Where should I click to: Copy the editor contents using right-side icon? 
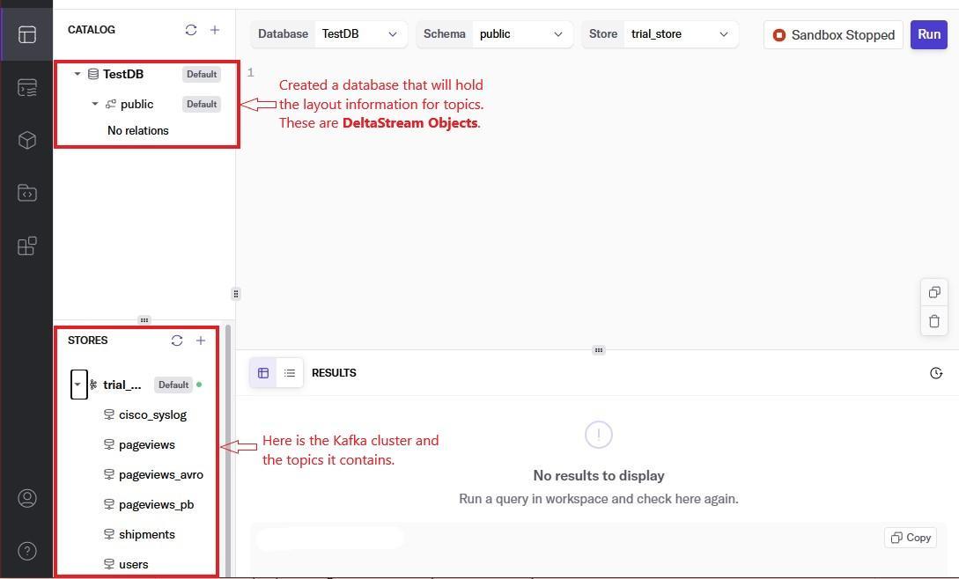click(x=934, y=292)
